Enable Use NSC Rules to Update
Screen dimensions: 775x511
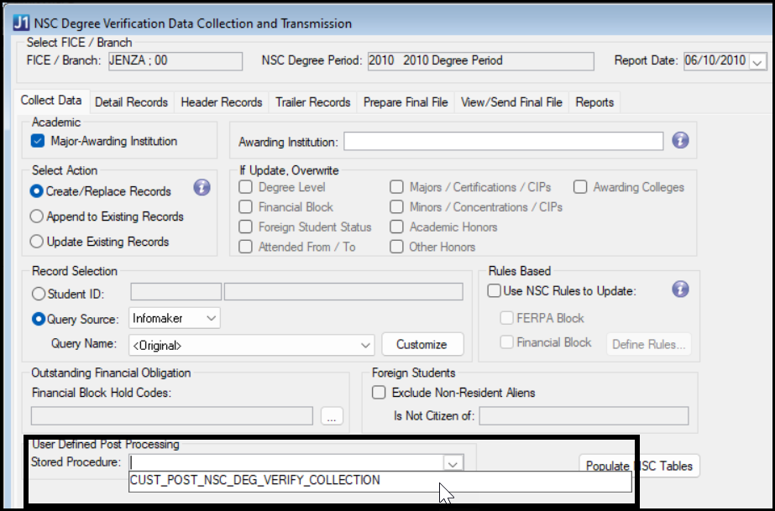tap(495, 291)
